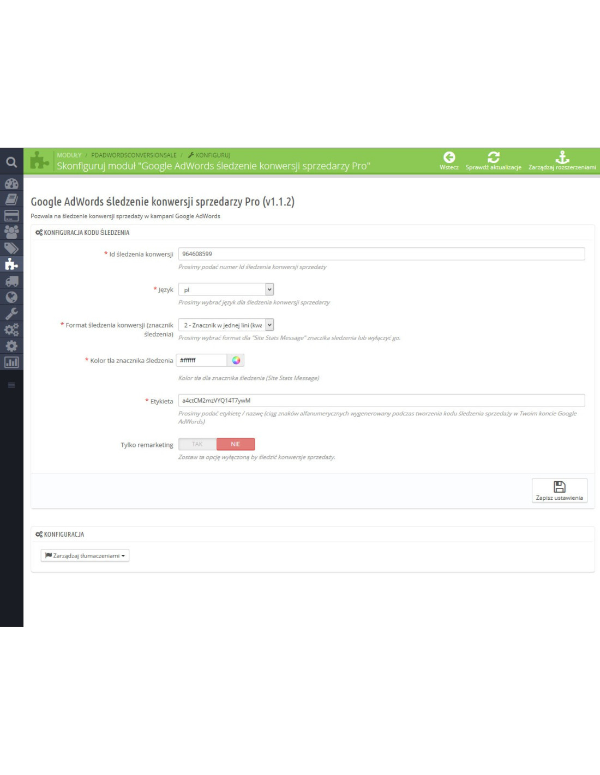The image size is (600, 775).
Task: Click the KONFIGURUJ breadcrumb
Action: [x=209, y=155]
